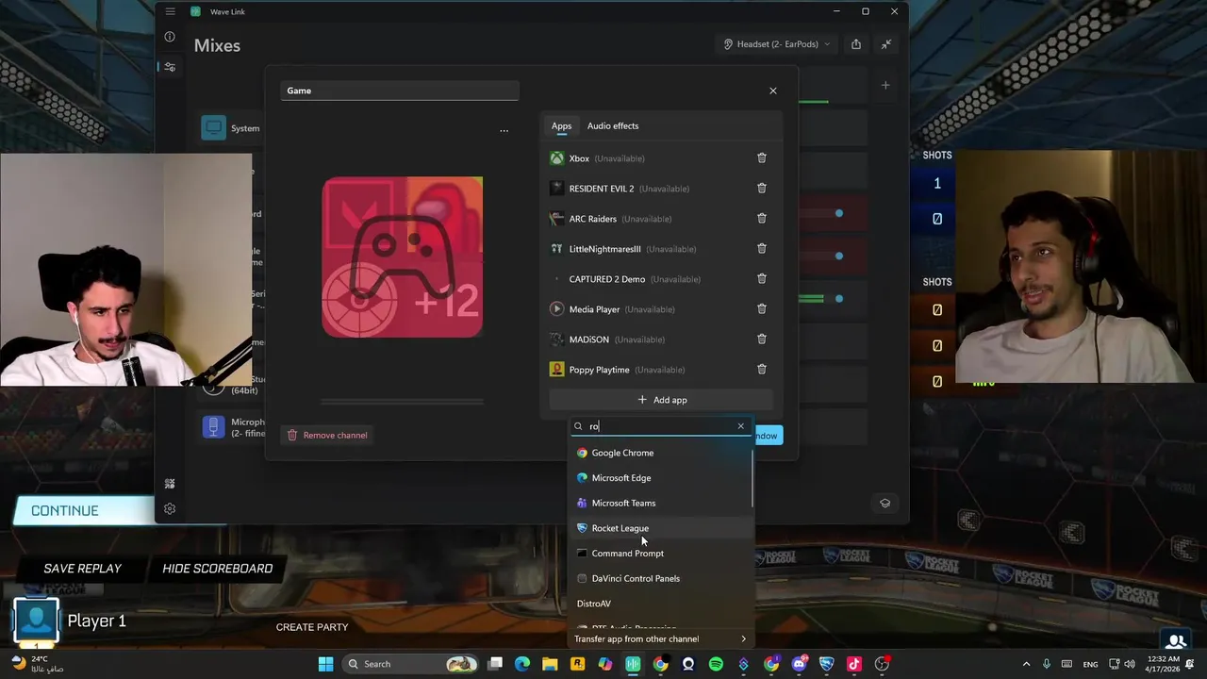Open Wave Link settings gear icon
Viewport: 1207px width, 679px height.
pos(170,509)
